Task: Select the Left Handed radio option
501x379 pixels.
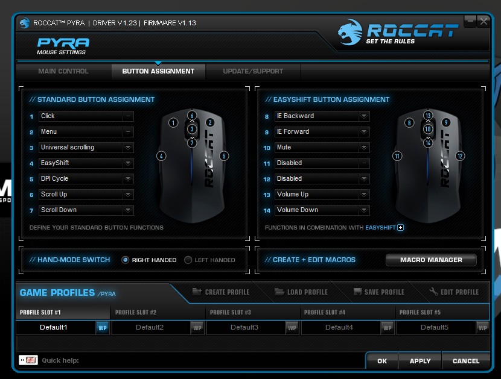Action: (188, 260)
